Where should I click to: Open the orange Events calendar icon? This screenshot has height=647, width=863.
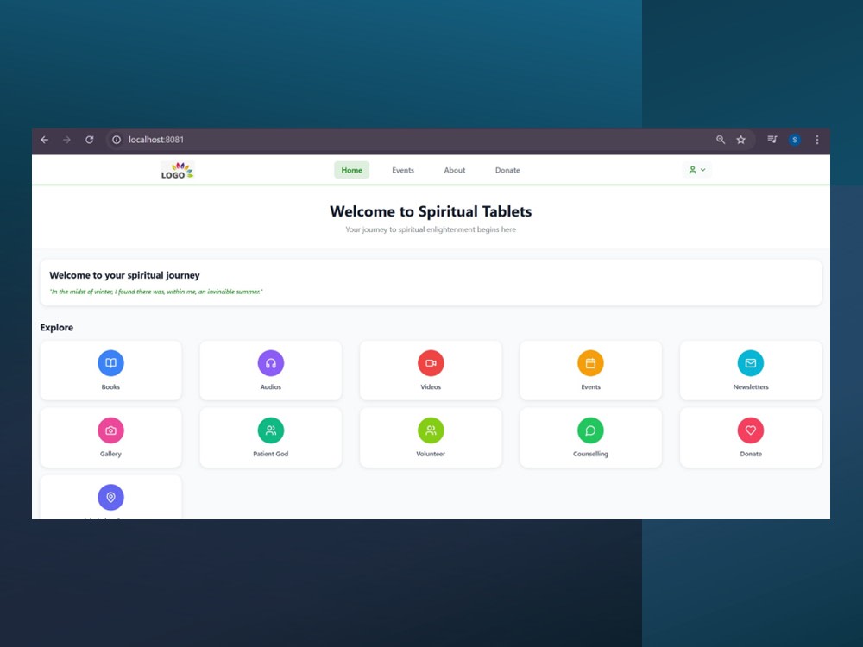[x=590, y=363]
